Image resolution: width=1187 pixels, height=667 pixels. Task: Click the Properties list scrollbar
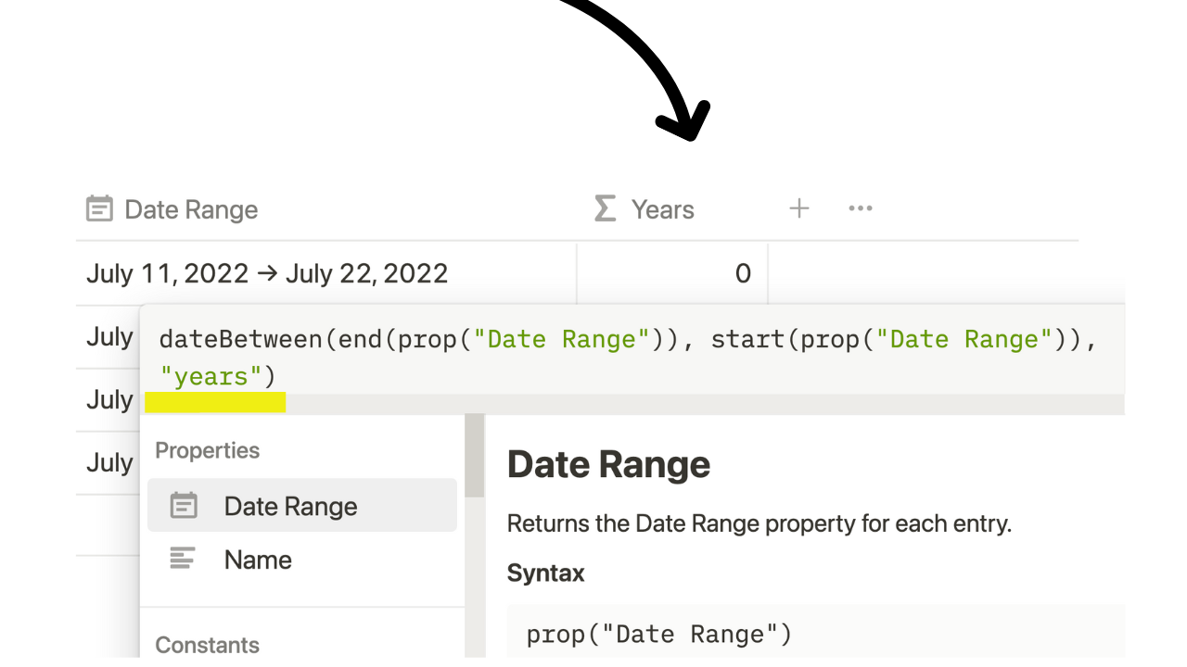pyautogui.click(x=475, y=455)
